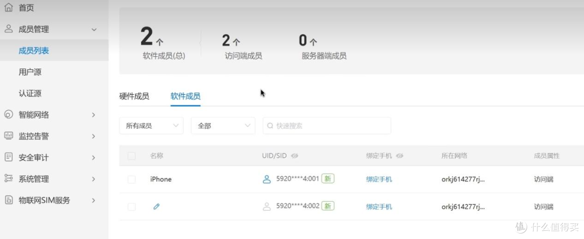Image resolution: width=584 pixels, height=239 pixels.
Task: Expand the 系统管理 menu arrow
Action: (x=94, y=179)
